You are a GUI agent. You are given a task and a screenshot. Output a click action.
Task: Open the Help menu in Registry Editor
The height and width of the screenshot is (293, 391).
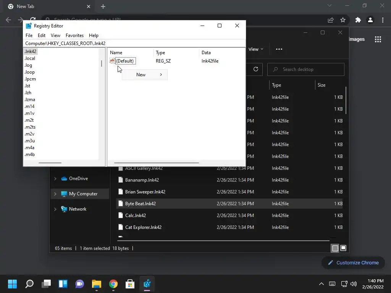pyautogui.click(x=94, y=35)
